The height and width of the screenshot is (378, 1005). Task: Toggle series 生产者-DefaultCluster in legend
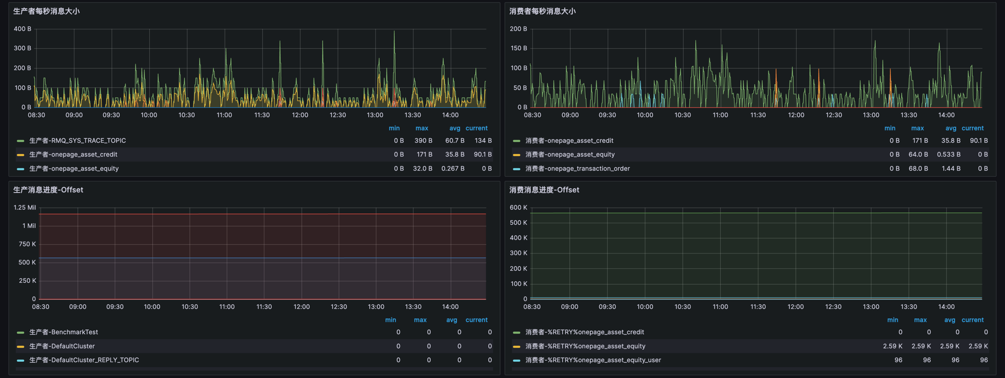point(62,346)
